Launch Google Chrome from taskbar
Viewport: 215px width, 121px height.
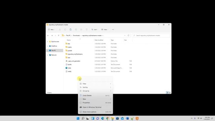pos(107,118)
